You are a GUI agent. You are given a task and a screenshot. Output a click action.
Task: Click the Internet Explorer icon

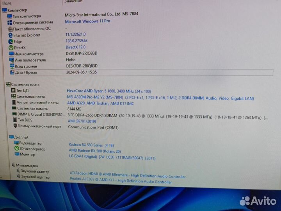[x=11, y=35]
